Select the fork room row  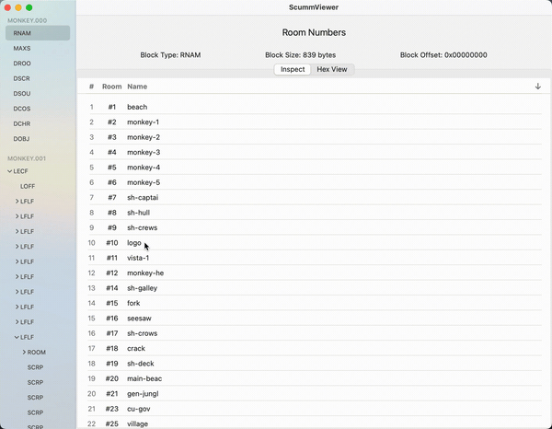[x=315, y=303]
